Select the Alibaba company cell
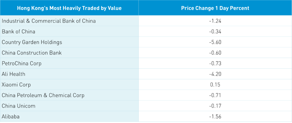 (11, 116)
